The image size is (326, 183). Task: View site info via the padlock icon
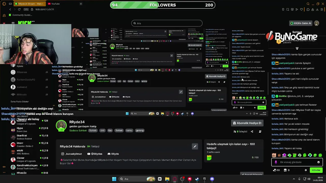click(32, 9)
